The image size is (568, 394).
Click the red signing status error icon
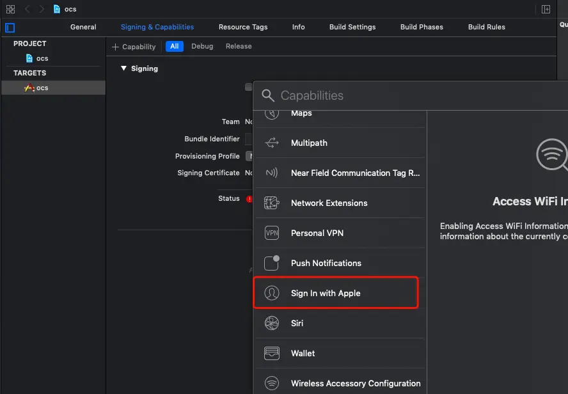click(249, 199)
